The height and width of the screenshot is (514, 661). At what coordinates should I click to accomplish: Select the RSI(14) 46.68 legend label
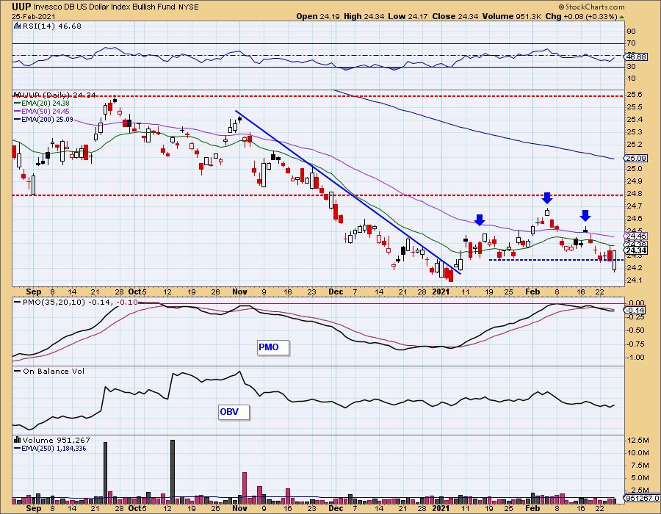tap(51, 26)
